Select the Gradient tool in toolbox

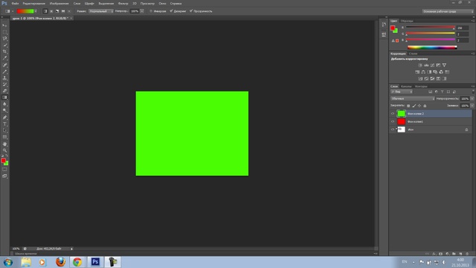coord(4,98)
